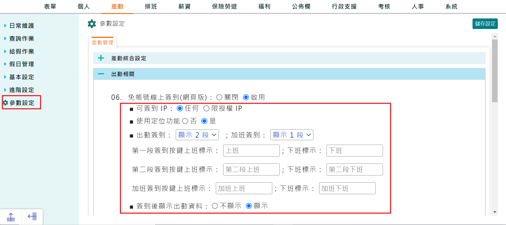506x225 pixels.
Task: Select 任何 for 可簽到 IP
Action: [180, 109]
